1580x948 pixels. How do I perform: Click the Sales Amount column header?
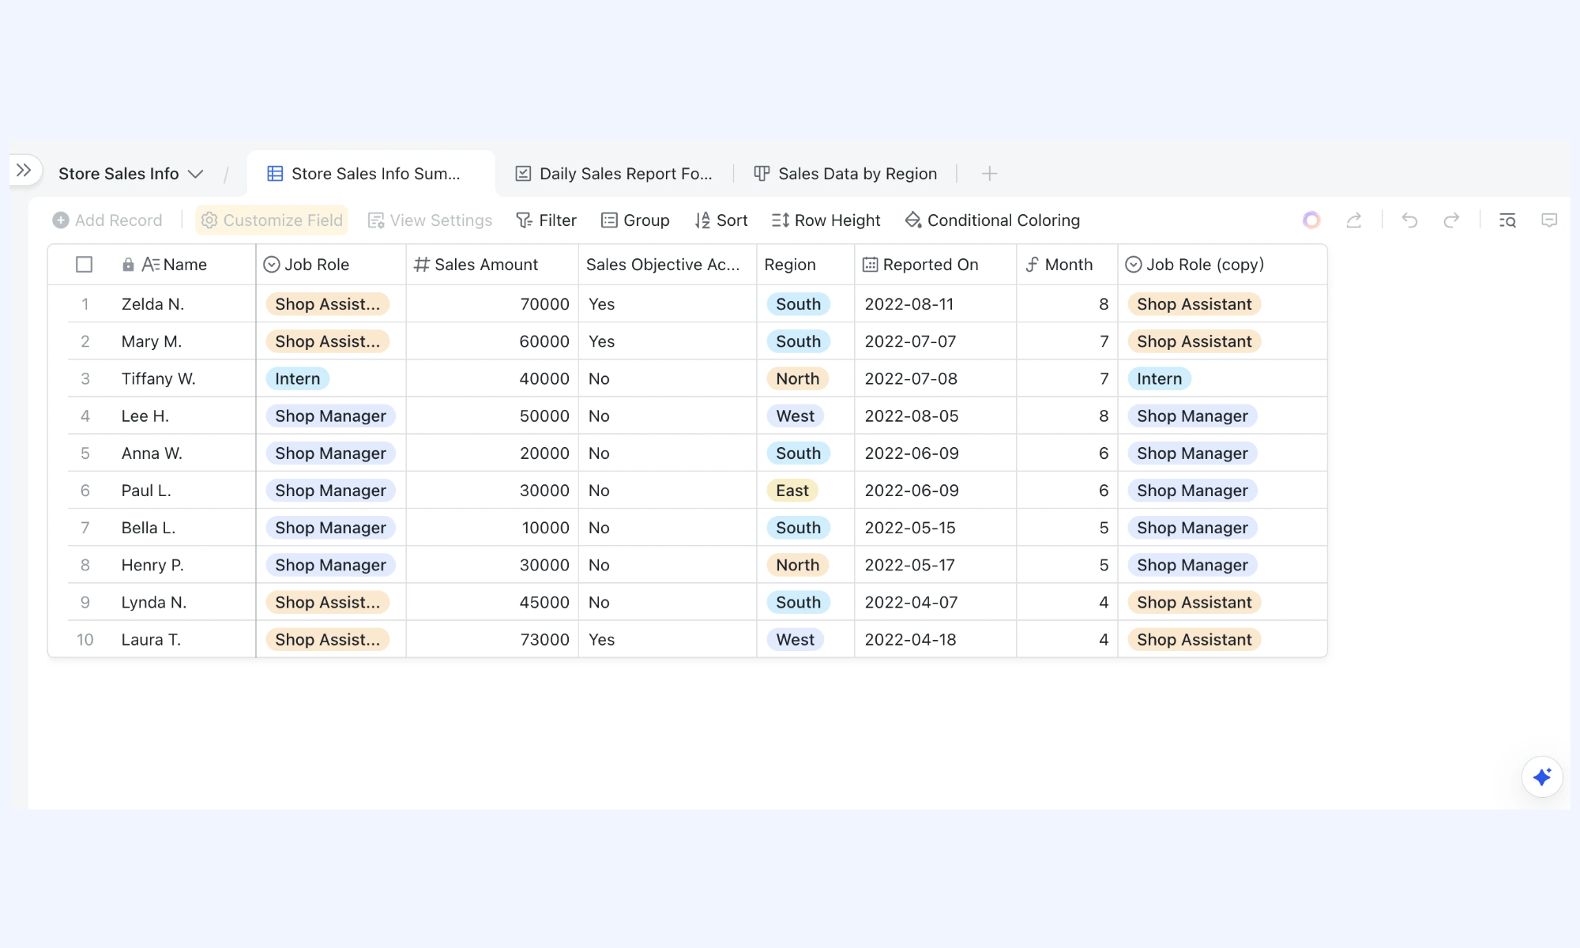tap(492, 265)
